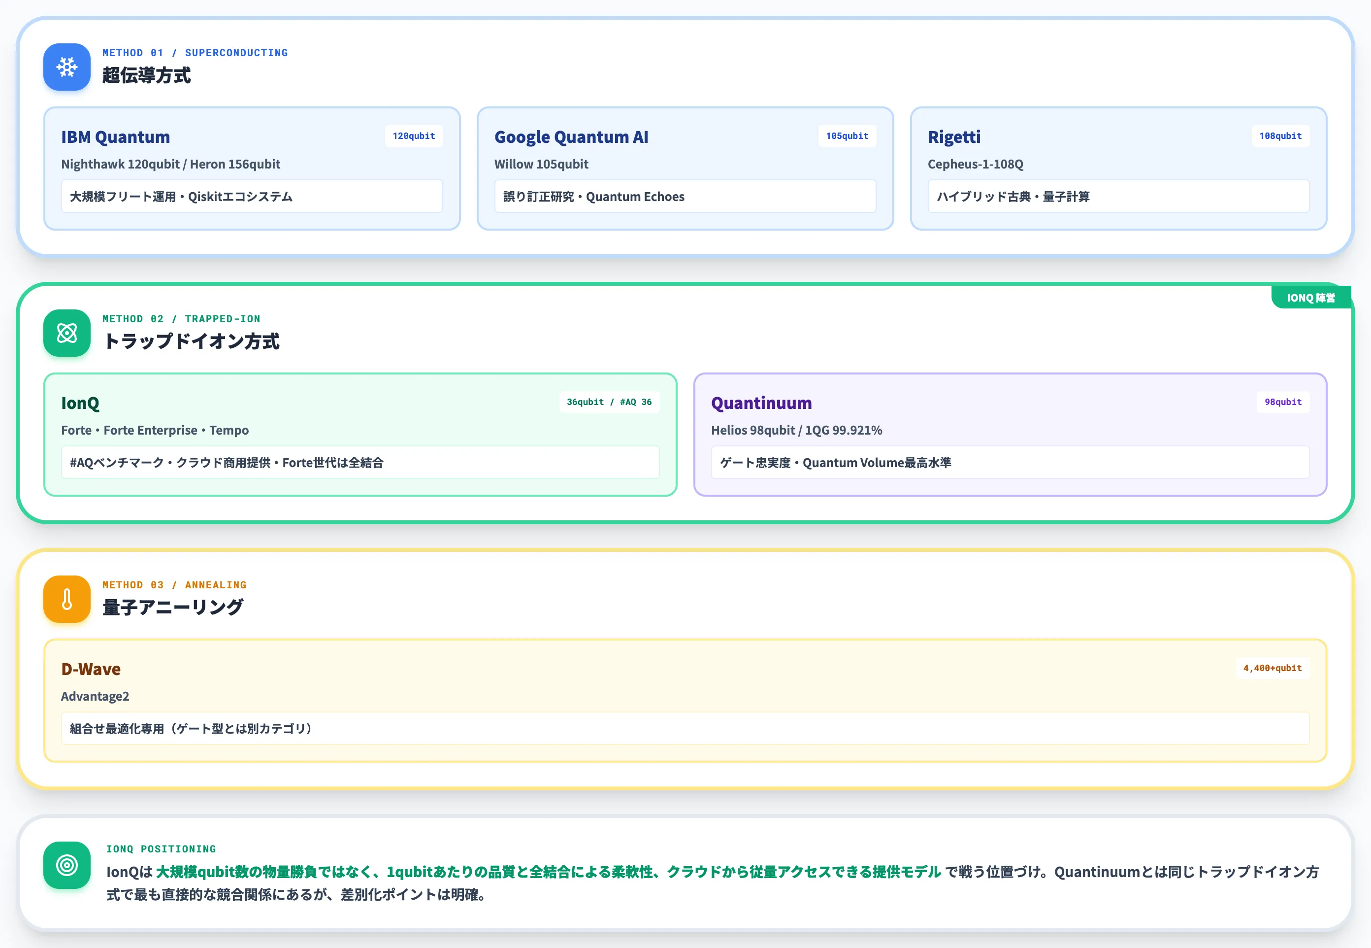1371x948 pixels.
Task: Select Nighthawk 120qubit / Heron 156qubit subtitle
Action: tap(170, 164)
